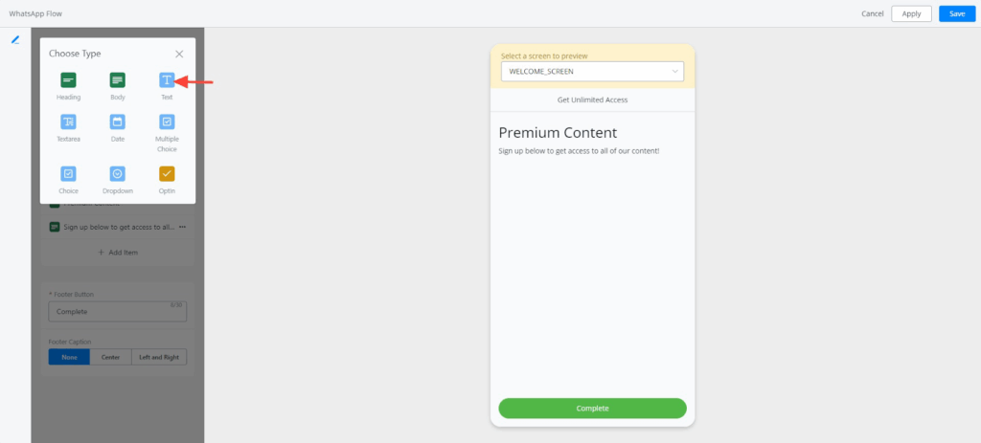
Task: Click the Apply button
Action: (911, 13)
